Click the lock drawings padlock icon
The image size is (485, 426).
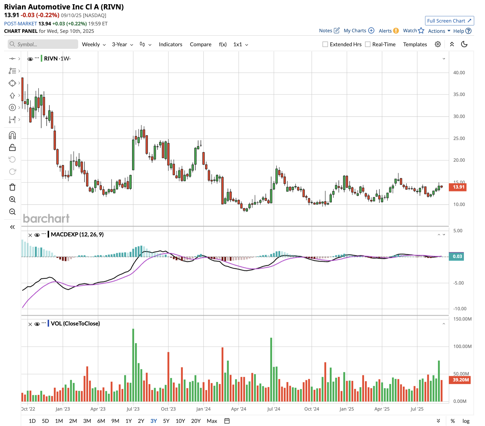pyautogui.click(x=12, y=147)
